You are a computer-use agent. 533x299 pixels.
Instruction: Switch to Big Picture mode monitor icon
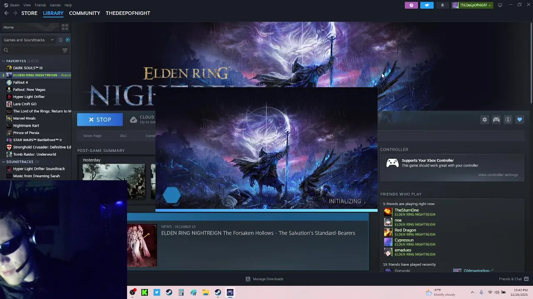point(500,5)
